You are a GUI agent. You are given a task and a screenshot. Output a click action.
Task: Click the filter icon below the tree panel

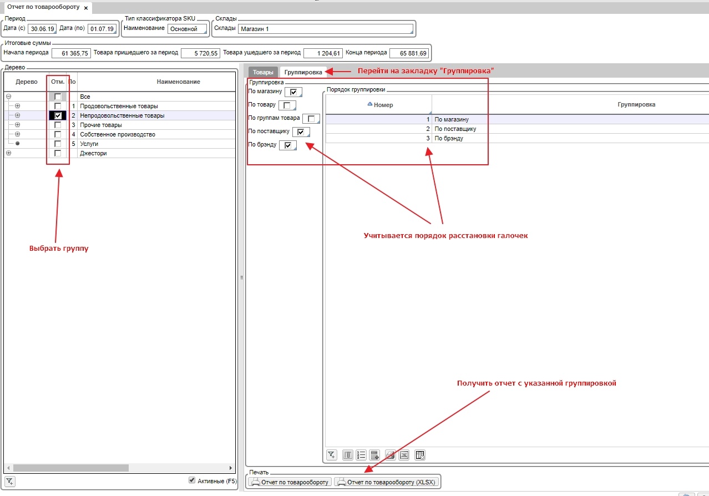tap(10, 481)
